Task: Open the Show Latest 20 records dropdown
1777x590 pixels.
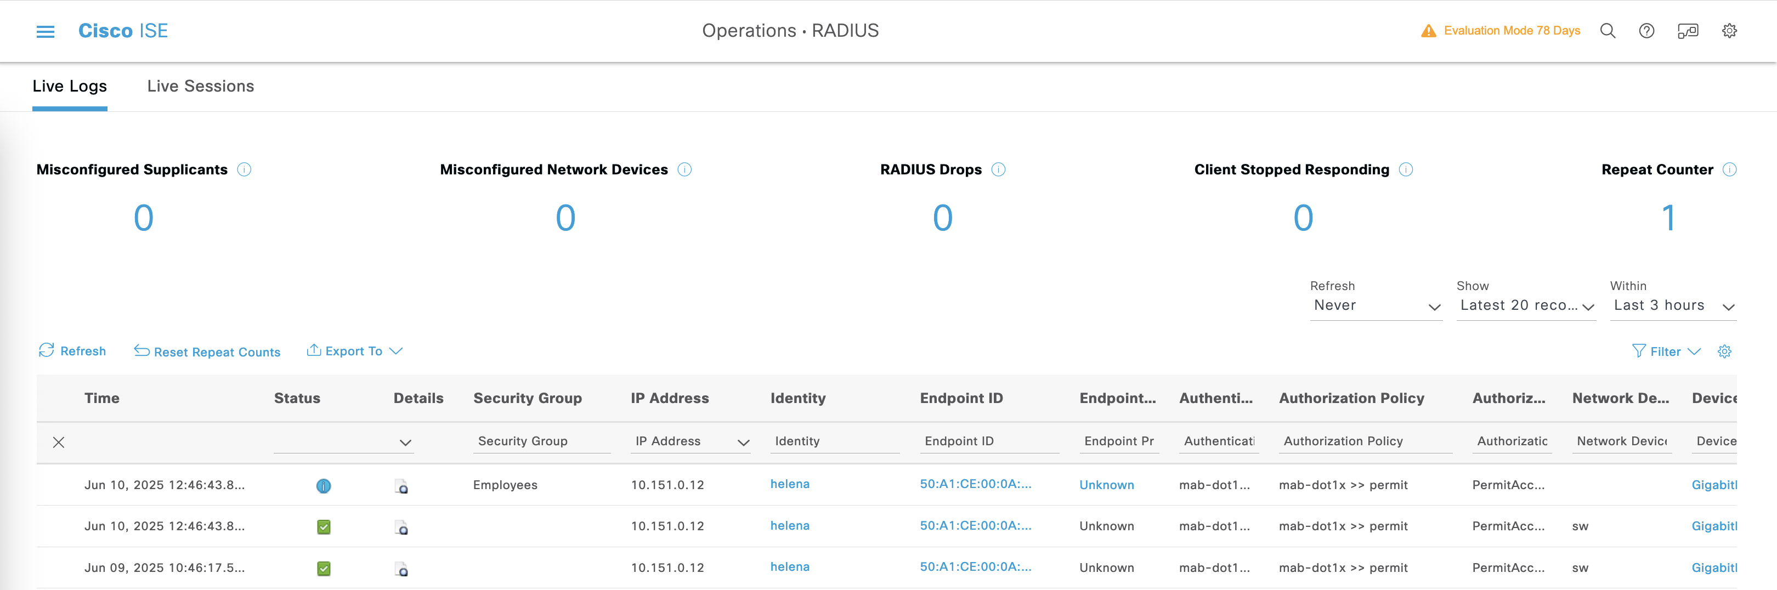Action: (x=1526, y=306)
